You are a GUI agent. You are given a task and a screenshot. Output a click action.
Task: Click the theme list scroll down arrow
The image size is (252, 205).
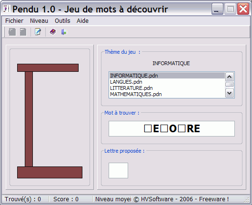[229, 93]
